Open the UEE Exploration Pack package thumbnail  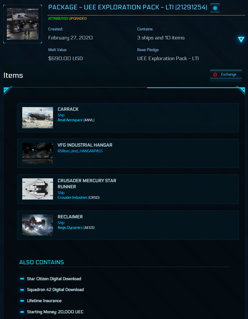(23, 24)
